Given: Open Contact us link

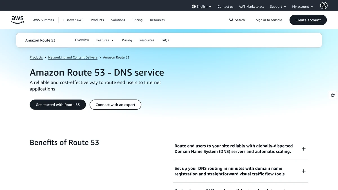Looking at the screenshot, I should (x=225, y=6).
